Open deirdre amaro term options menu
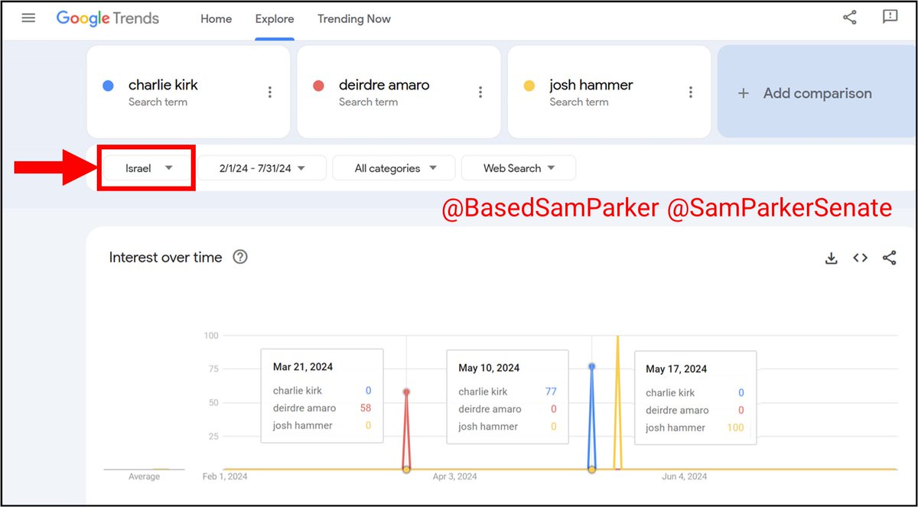Image resolution: width=918 pixels, height=507 pixels. pos(480,93)
